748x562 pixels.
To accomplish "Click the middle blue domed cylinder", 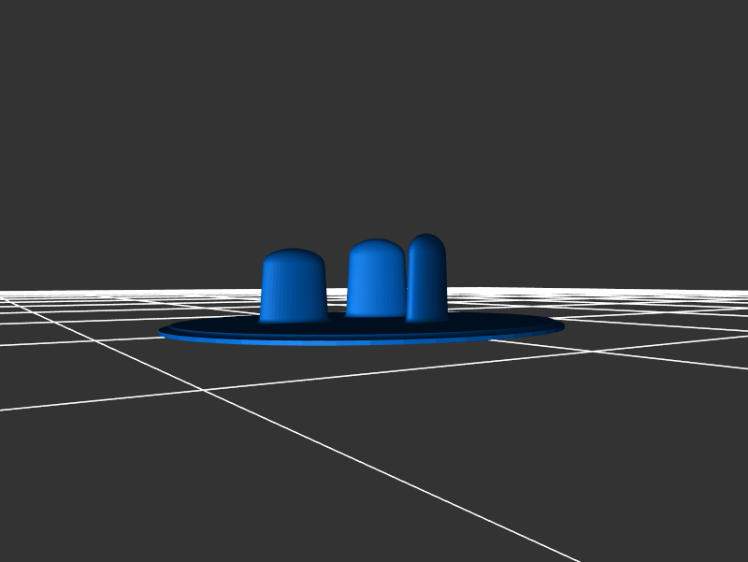I will point(375,281).
